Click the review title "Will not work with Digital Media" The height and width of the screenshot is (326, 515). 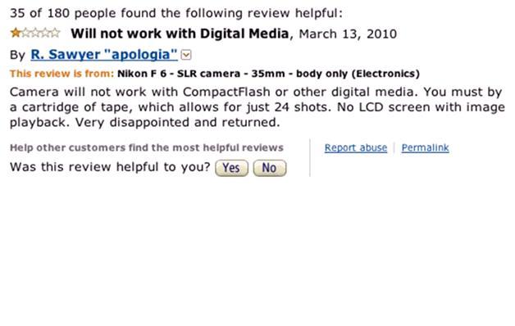tap(180, 34)
